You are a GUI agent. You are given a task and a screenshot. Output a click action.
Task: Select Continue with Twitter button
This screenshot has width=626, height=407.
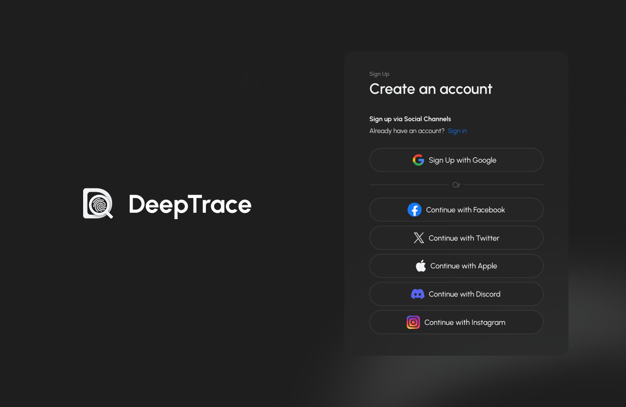(x=456, y=238)
